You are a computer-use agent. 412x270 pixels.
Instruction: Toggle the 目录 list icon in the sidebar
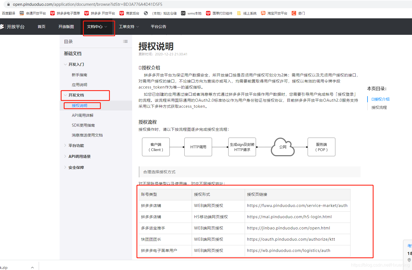pos(126,41)
